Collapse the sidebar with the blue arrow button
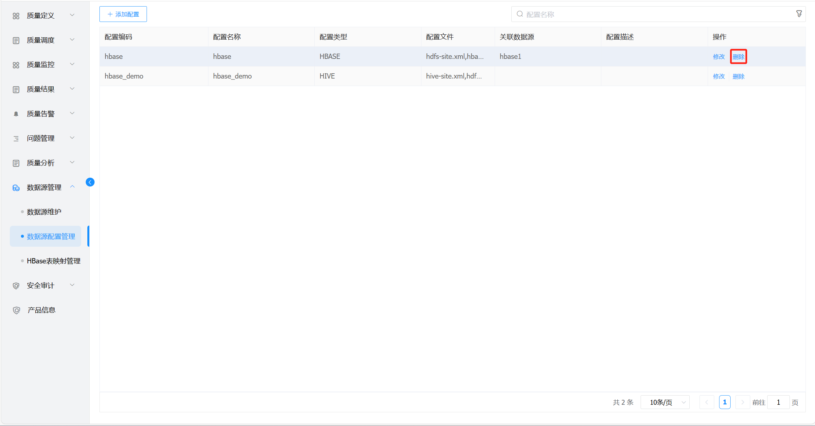 tap(90, 182)
